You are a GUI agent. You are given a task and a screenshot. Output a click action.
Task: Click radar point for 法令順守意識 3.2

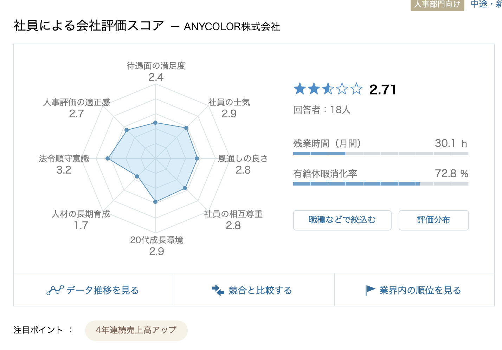(x=108, y=159)
